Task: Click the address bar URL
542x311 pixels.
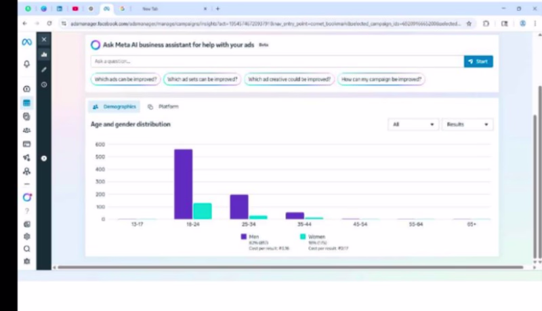Action: click(265, 24)
